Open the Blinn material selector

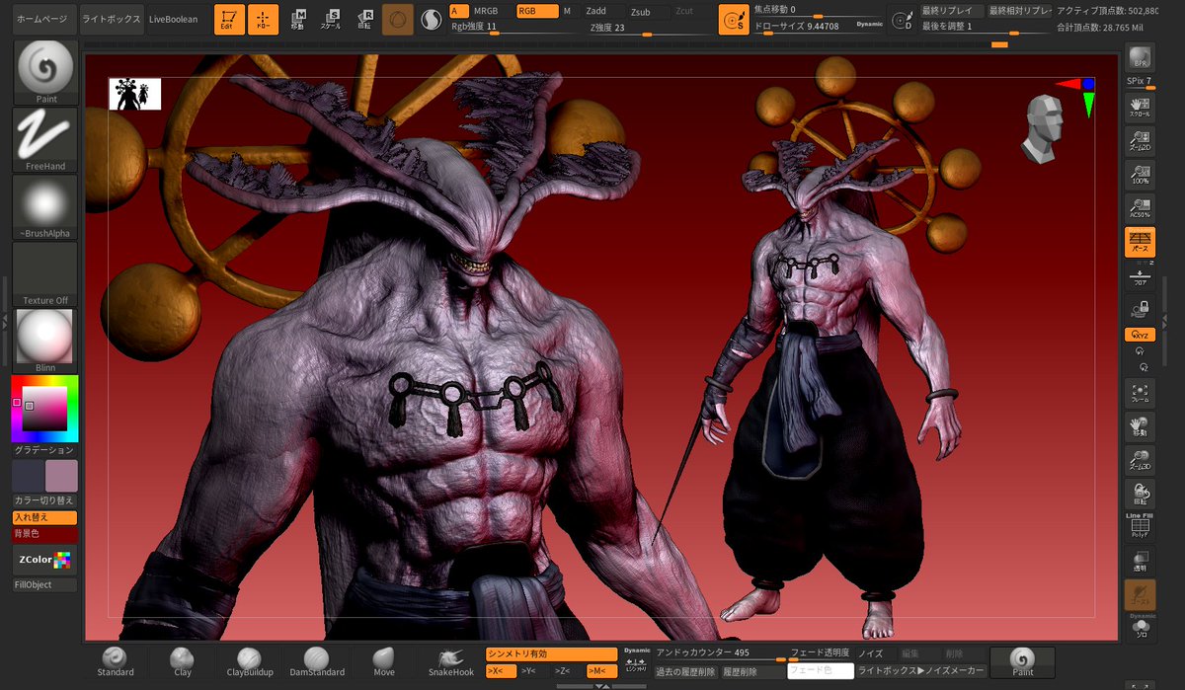[46, 341]
